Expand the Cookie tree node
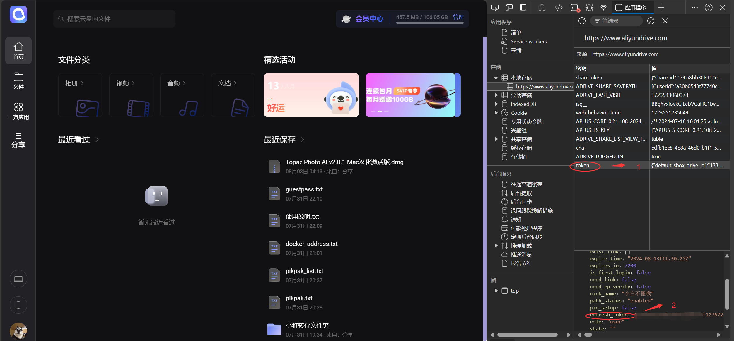 (496, 113)
